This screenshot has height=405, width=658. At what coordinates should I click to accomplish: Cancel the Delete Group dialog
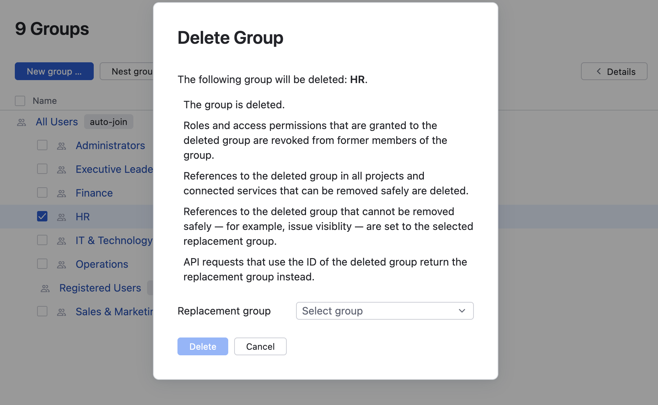260,346
